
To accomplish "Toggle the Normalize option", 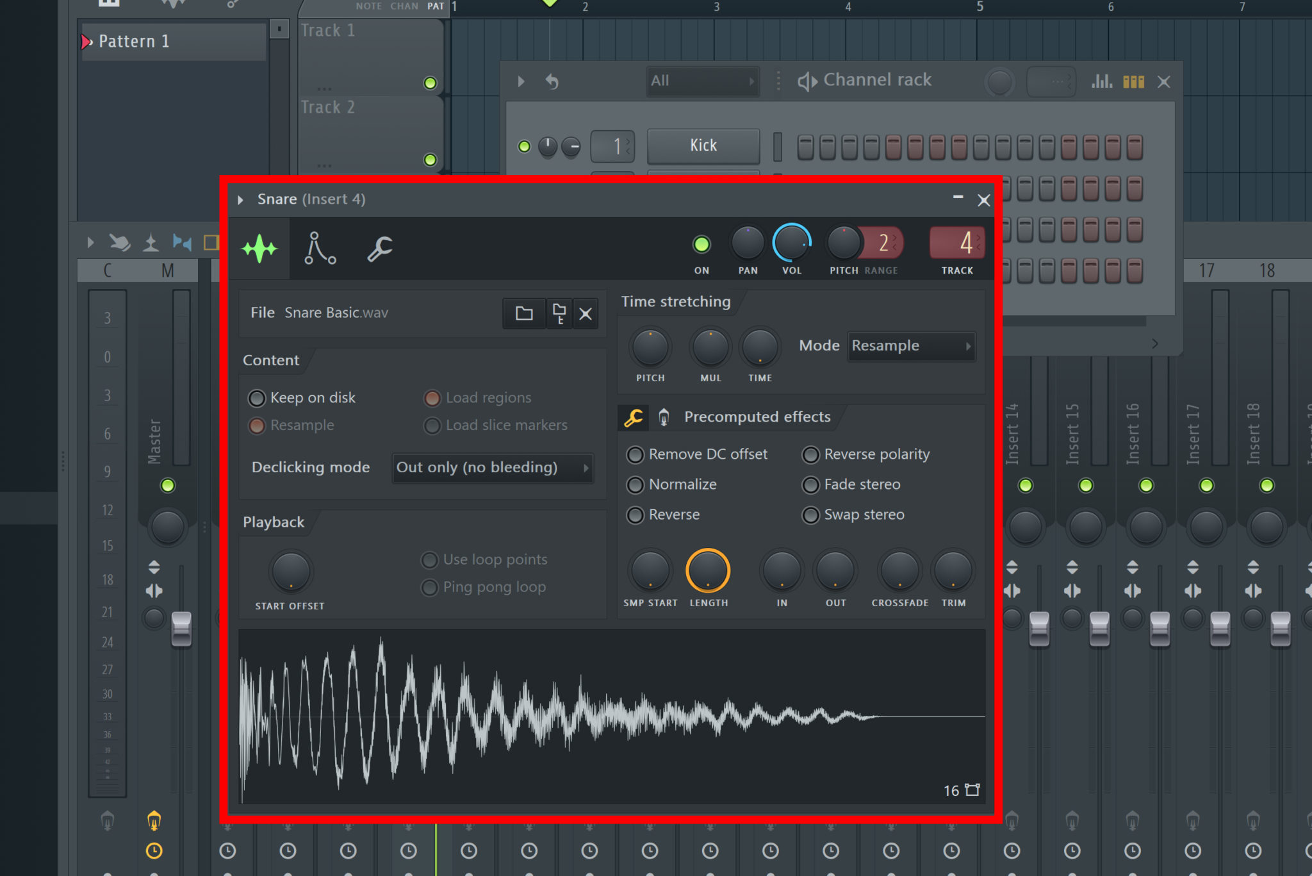I will click(x=635, y=485).
